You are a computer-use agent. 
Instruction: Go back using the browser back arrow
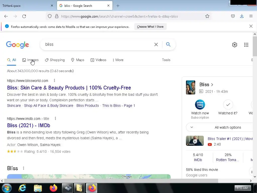[x=6, y=16]
